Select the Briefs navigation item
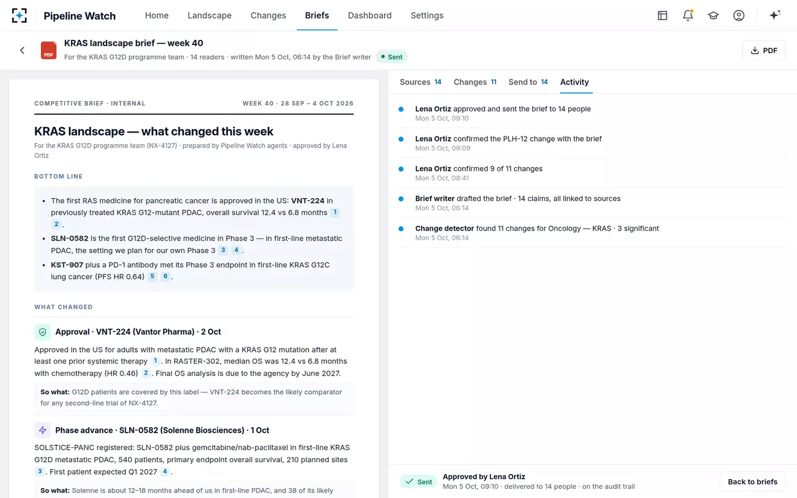This screenshot has height=498, width=797. 317,15
